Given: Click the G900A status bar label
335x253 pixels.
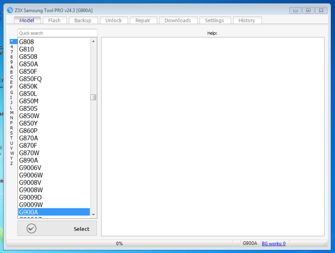Looking at the screenshot, I should tap(250, 243).
